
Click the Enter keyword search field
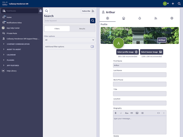[x=66, y=21]
